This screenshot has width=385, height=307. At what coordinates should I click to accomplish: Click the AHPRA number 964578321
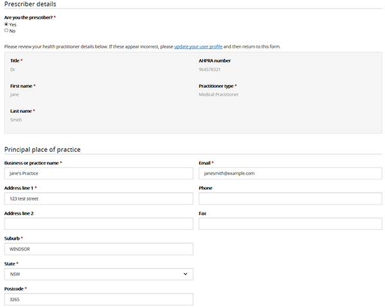tap(210, 69)
